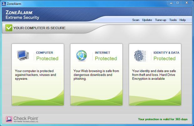Viewport: 194px width, 126px height.
Task: Open the INTERNET heading on the middle panel
Action: click(x=102, y=53)
